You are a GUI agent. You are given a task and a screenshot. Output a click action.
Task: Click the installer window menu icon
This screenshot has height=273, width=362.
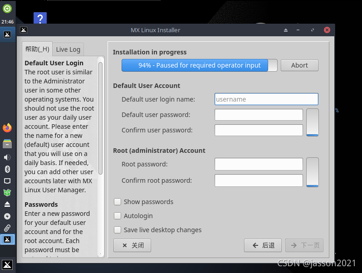[24, 30]
